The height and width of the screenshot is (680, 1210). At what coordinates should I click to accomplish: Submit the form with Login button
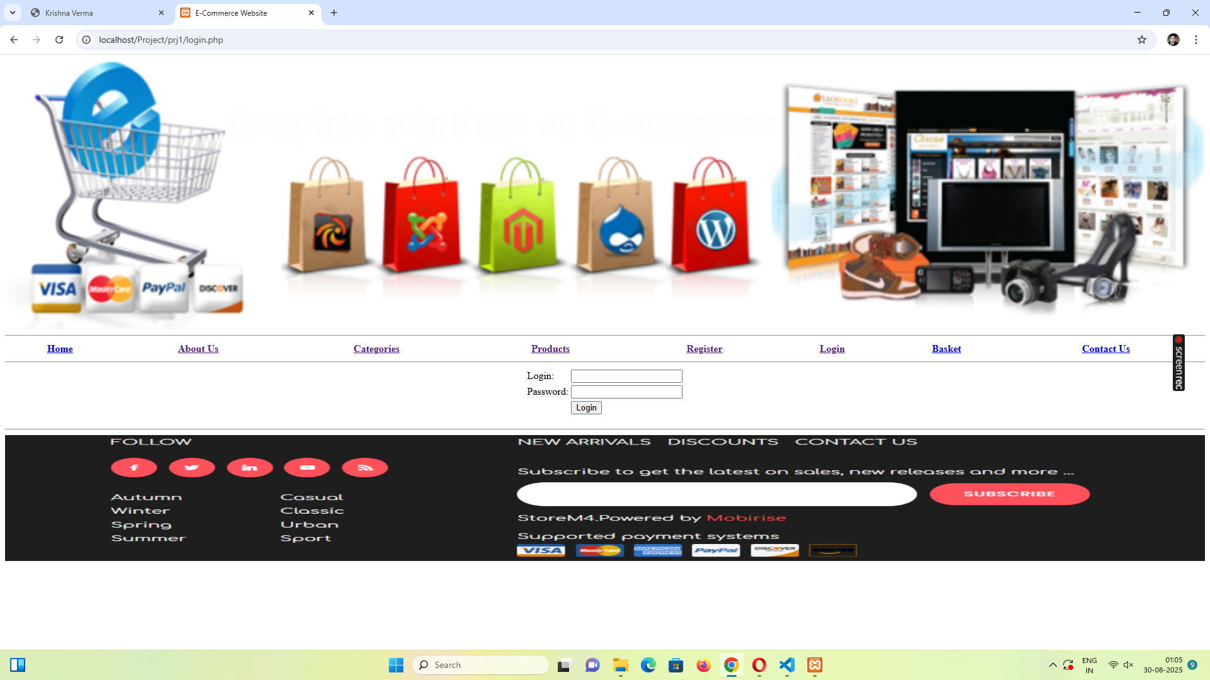(x=586, y=408)
